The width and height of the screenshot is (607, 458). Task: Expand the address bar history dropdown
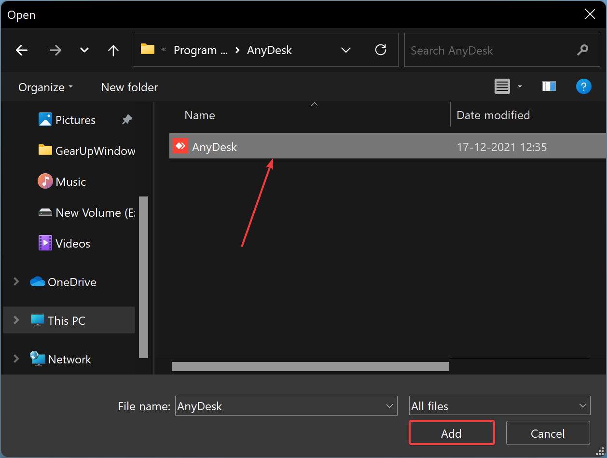[x=346, y=50]
